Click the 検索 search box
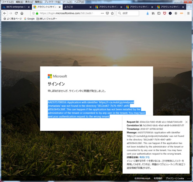The image size is (193, 182). pos(128,13)
